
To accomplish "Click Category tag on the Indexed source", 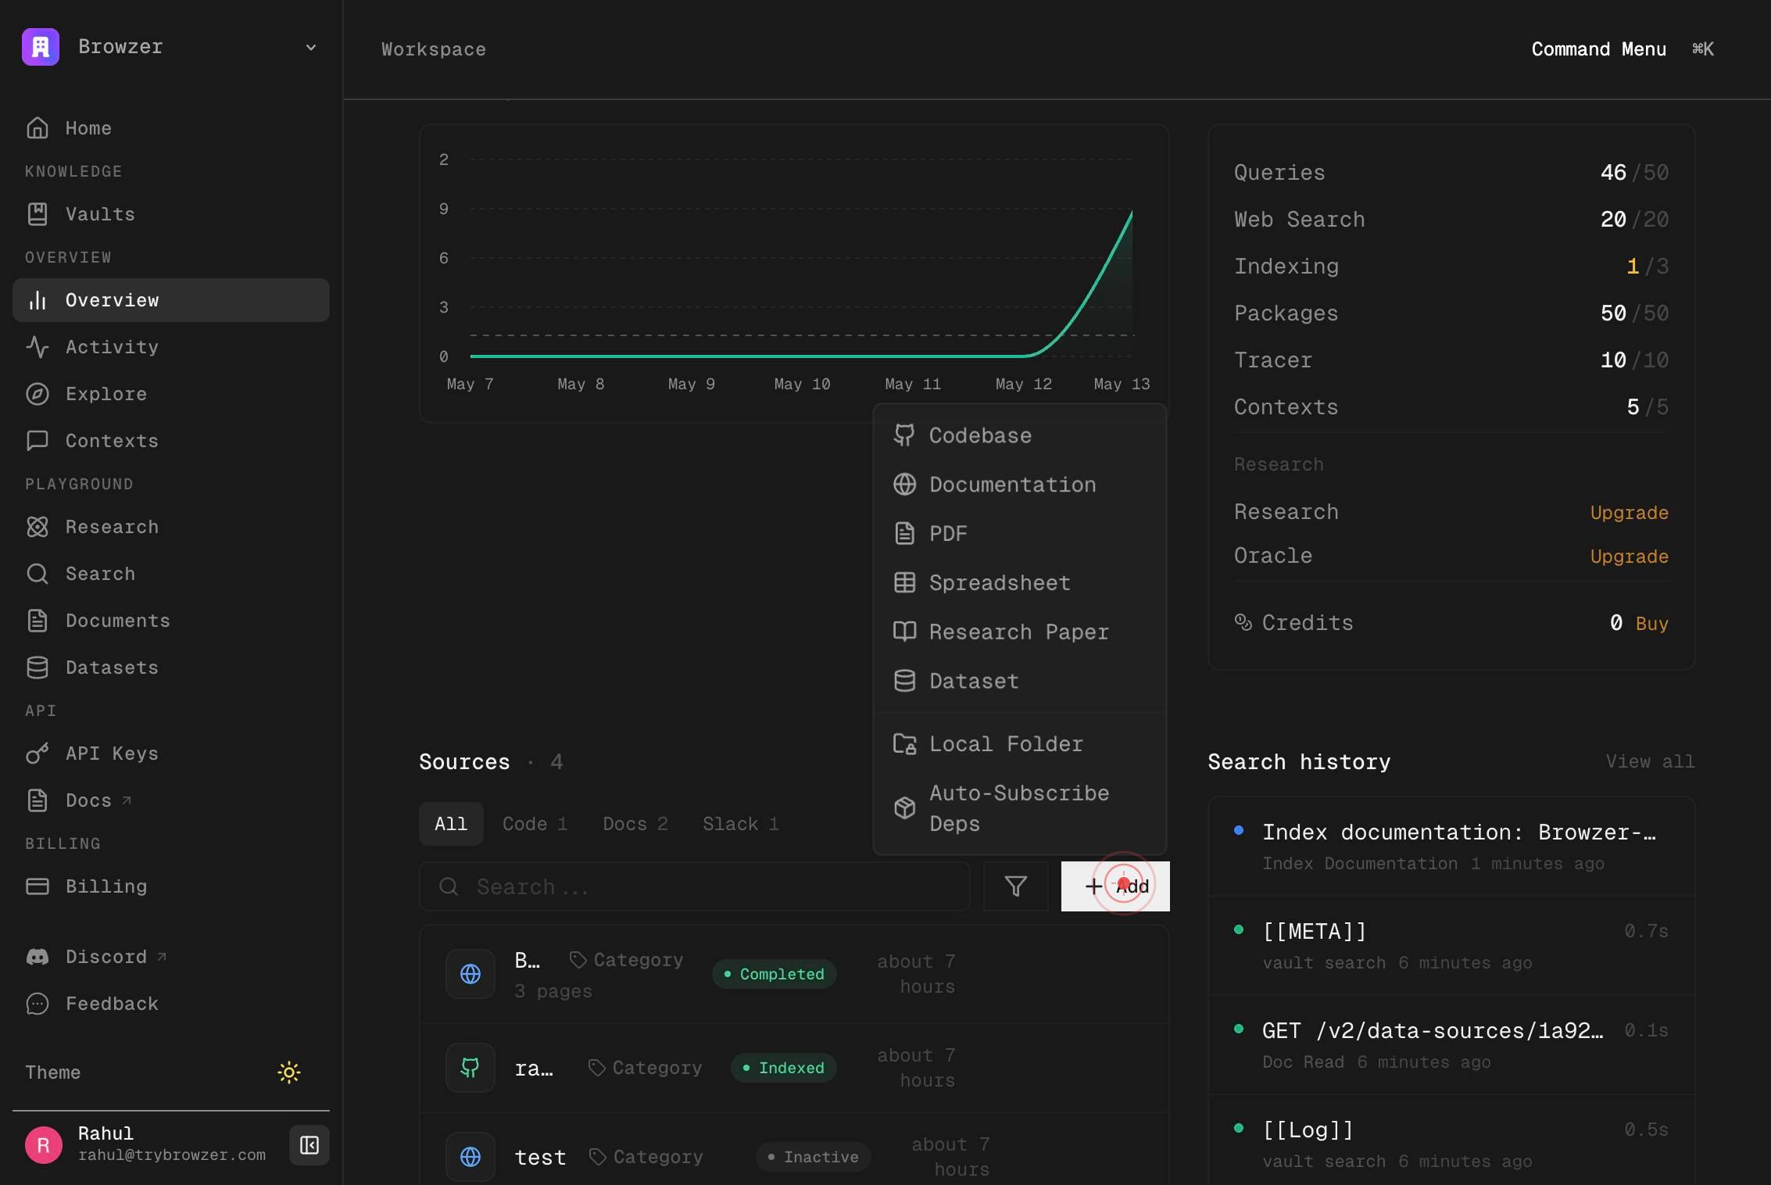I will point(646,1068).
